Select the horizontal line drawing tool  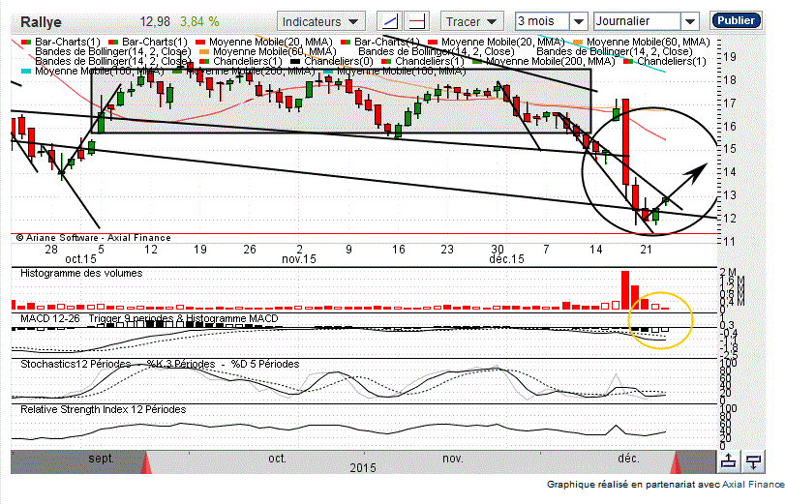coord(416,21)
